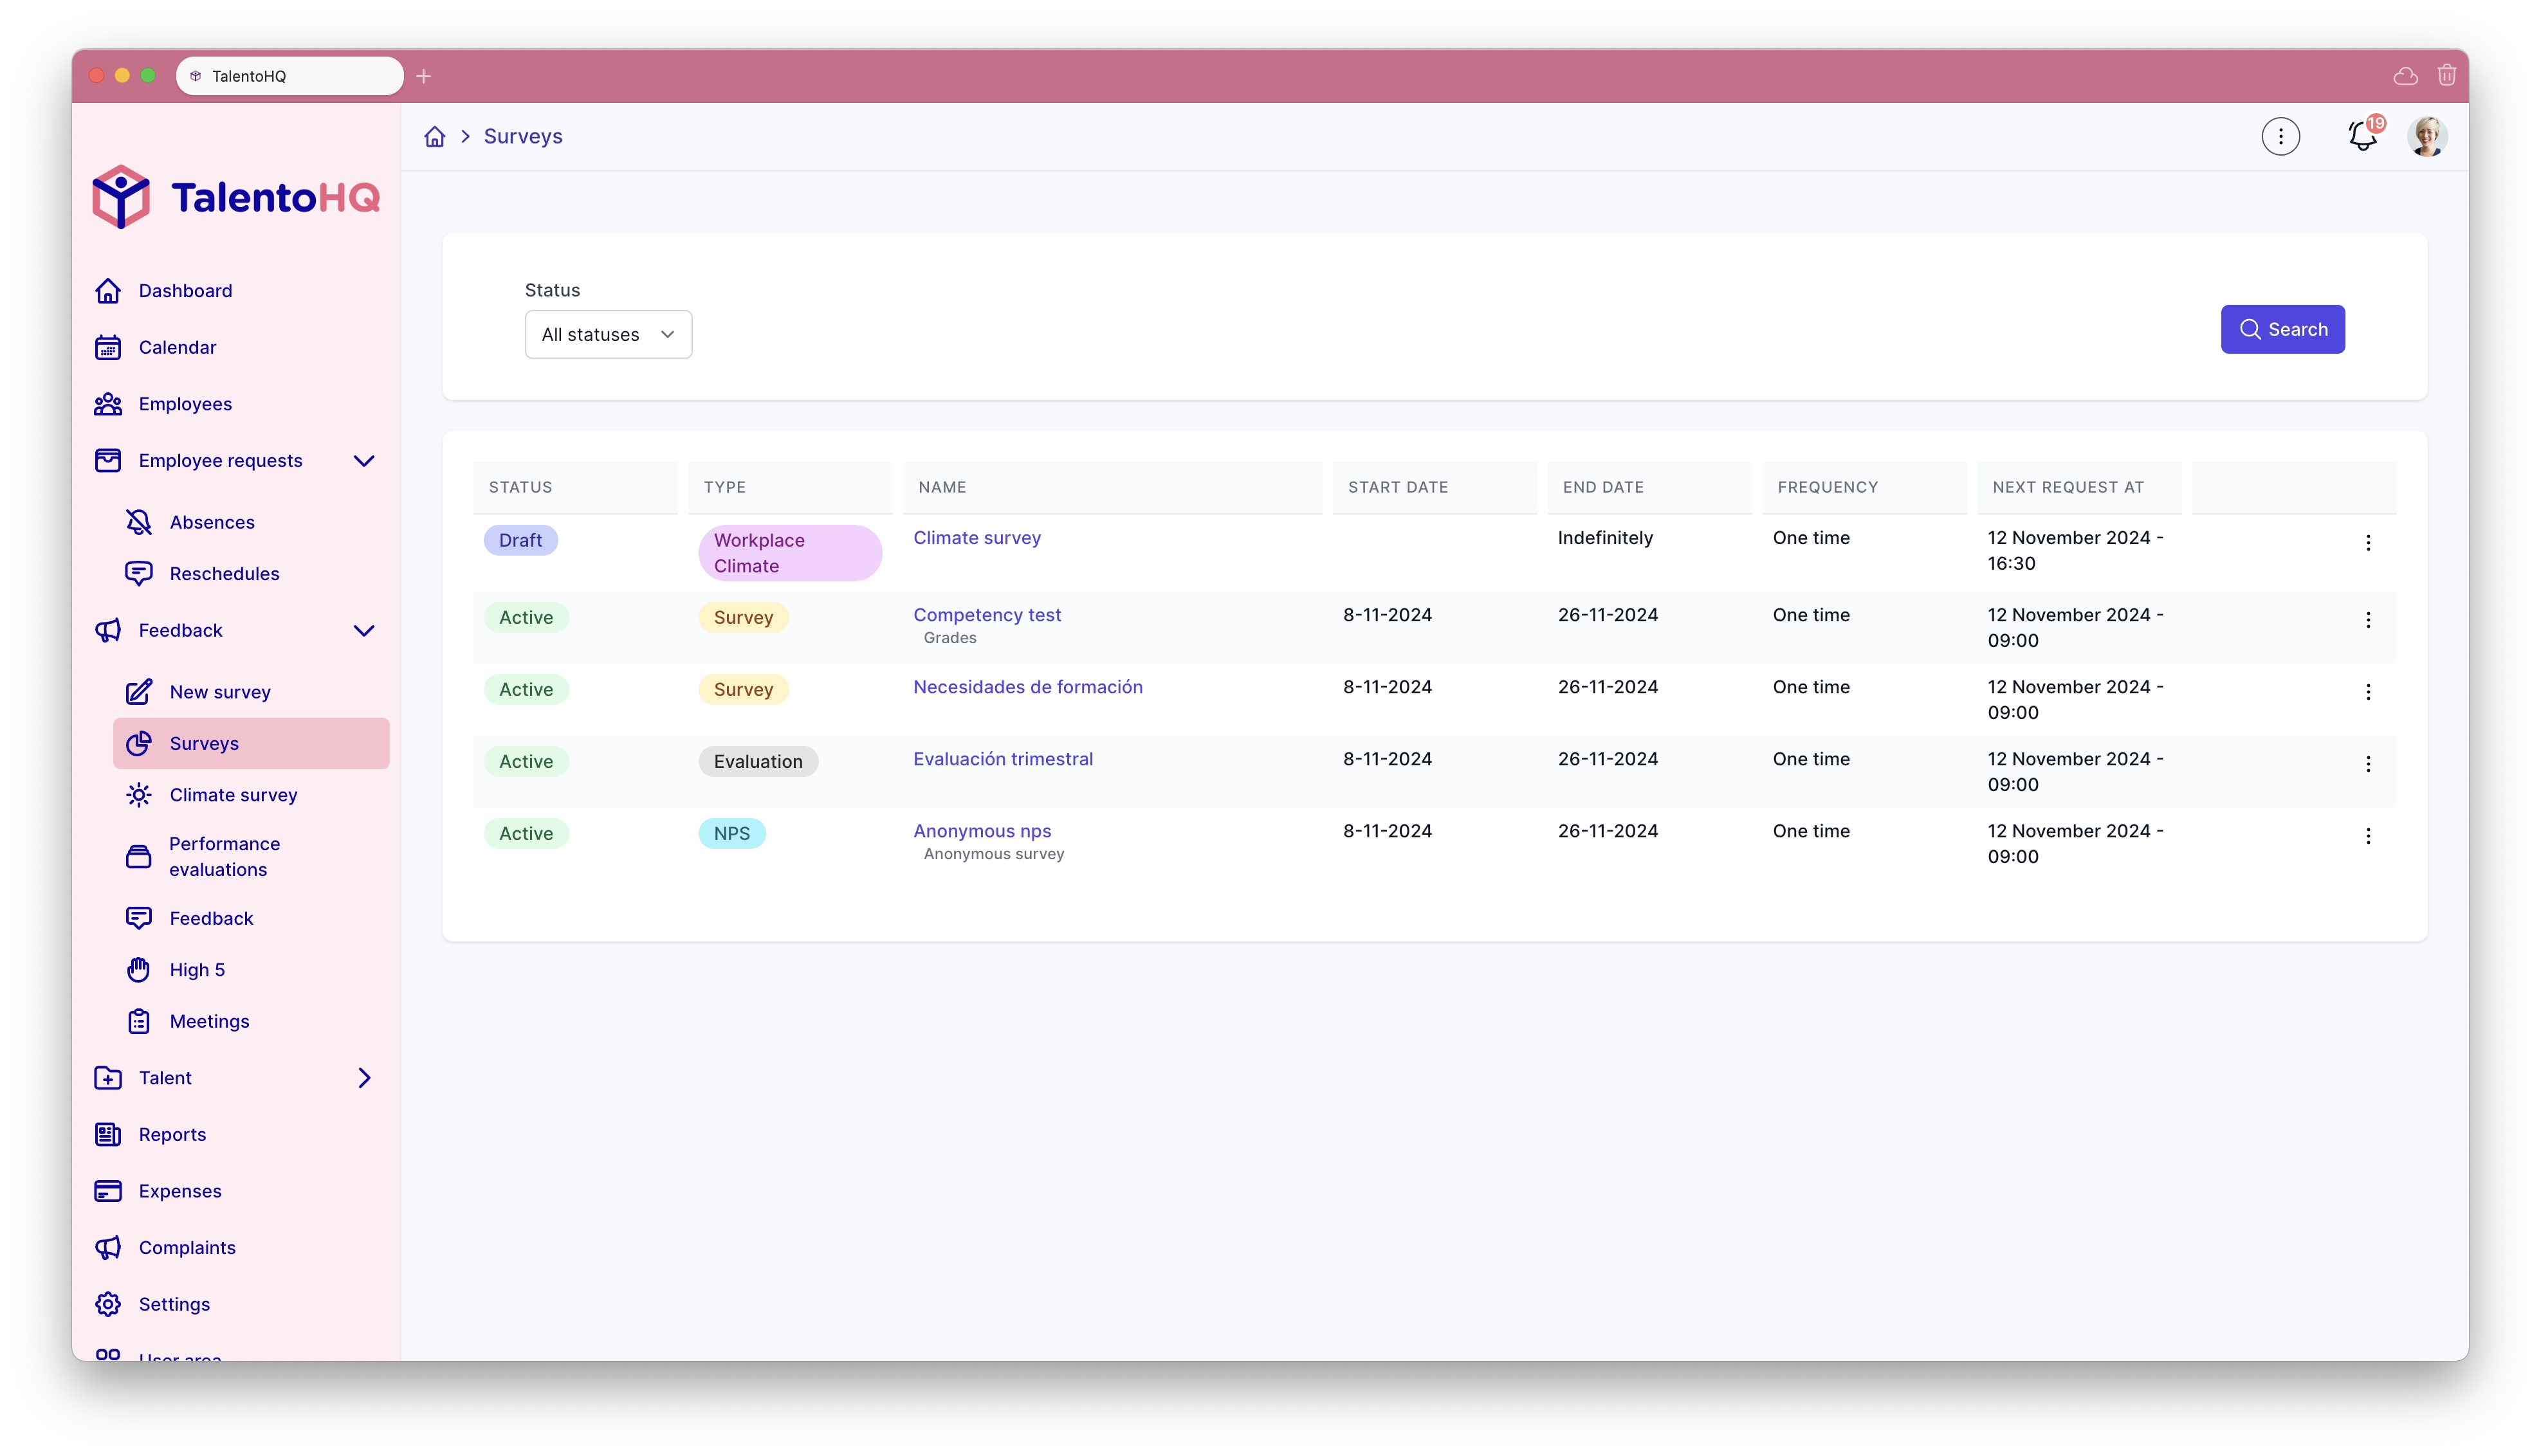Open row actions for Anonymous nps
2541x1456 pixels.
(x=2368, y=836)
